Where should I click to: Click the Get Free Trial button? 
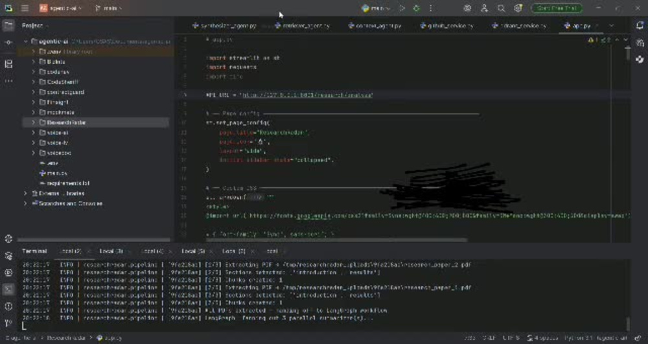pos(556,8)
